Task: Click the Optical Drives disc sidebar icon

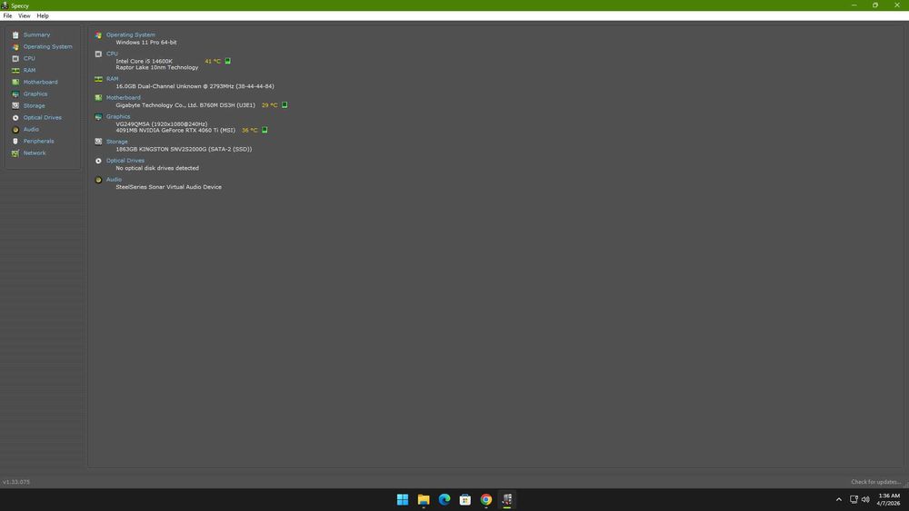Action: [15, 117]
